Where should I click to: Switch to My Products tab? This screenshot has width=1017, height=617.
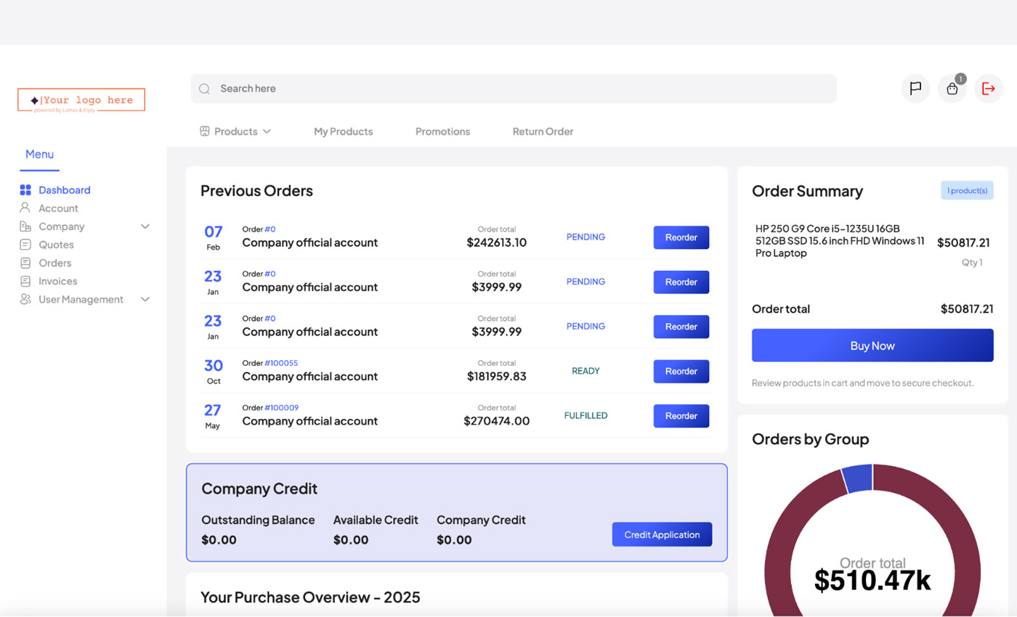tap(344, 131)
